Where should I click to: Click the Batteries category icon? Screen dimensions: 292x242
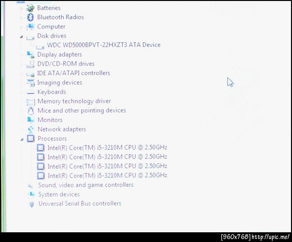click(30, 8)
